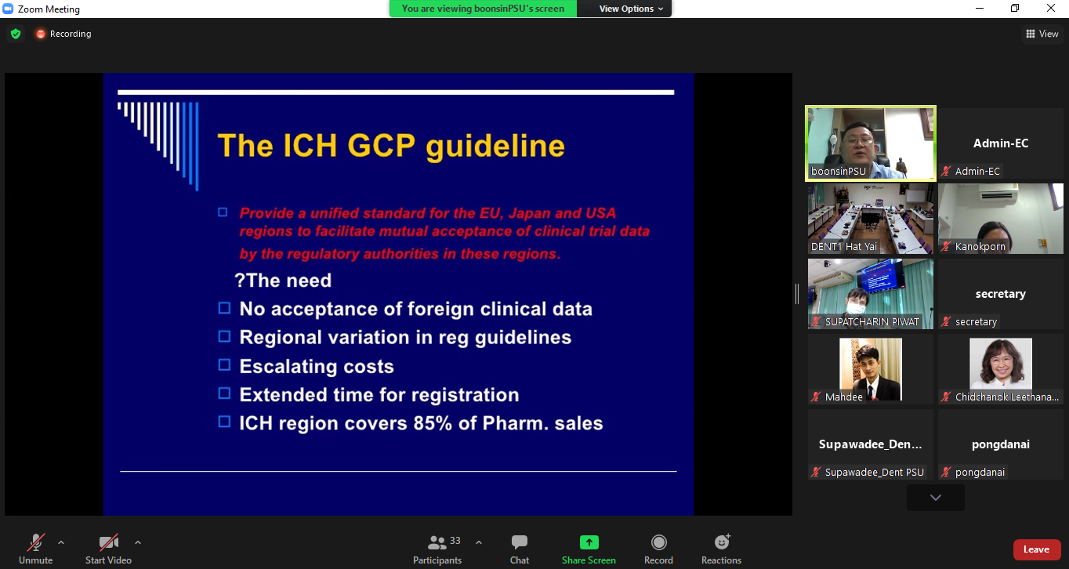Open the Participants panel
This screenshot has height=569, width=1069.
437,549
